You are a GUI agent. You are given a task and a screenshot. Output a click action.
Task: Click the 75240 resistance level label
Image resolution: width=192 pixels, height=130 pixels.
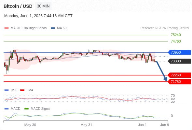point(176,35)
